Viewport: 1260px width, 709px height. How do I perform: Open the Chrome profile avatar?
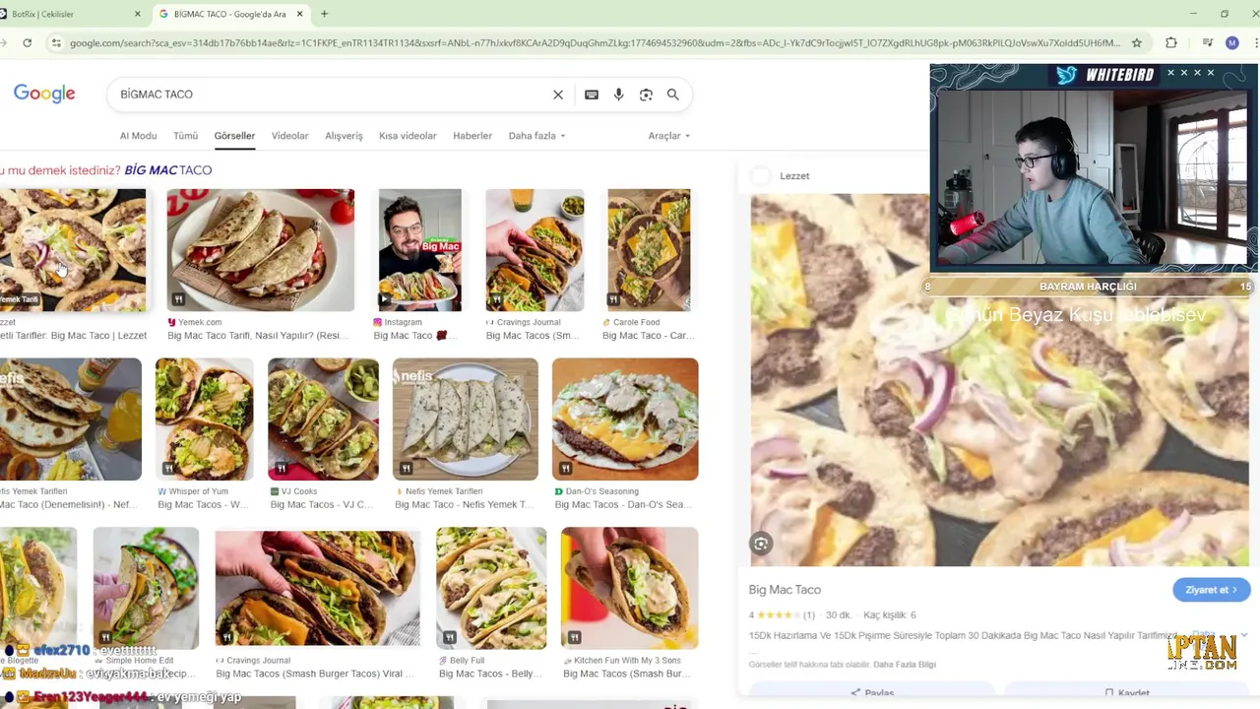(1232, 42)
